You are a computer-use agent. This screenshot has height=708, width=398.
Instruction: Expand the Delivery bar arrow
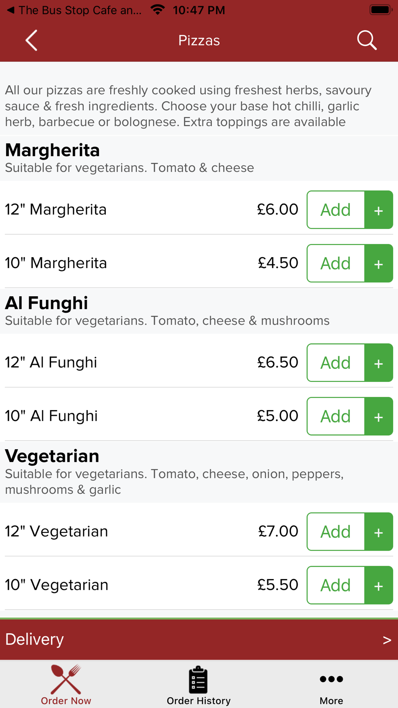[x=387, y=640]
